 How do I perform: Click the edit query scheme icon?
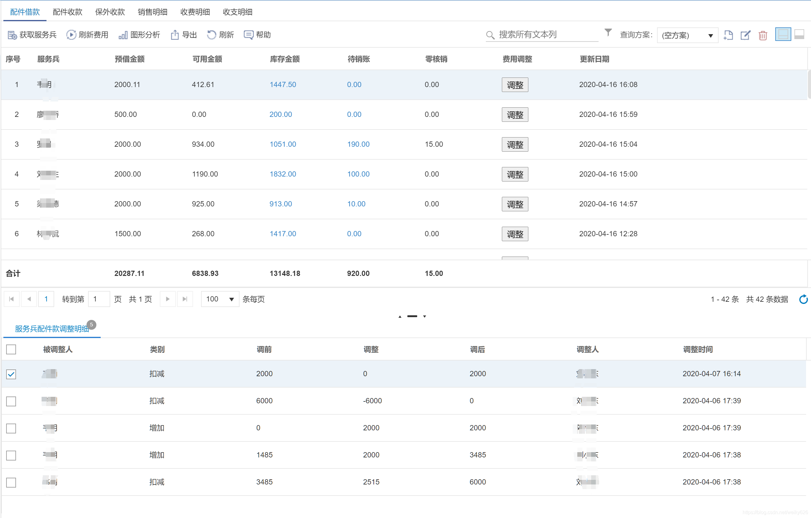(745, 35)
